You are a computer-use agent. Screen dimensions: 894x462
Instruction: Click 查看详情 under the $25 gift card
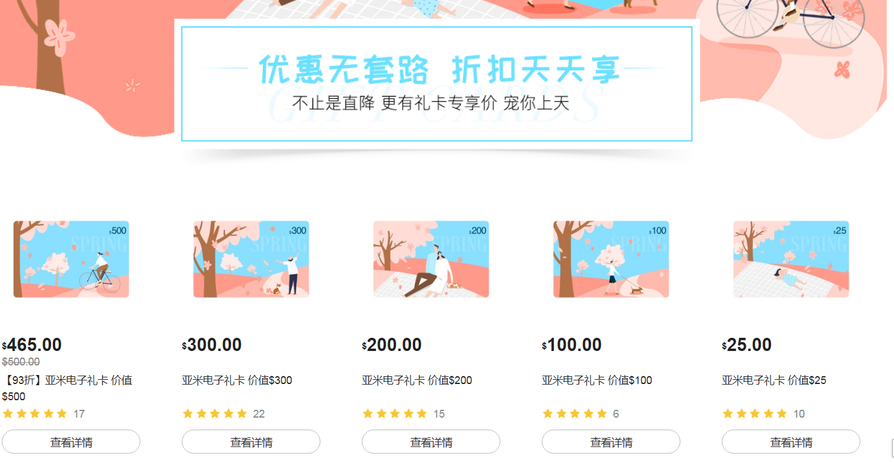pos(791,442)
